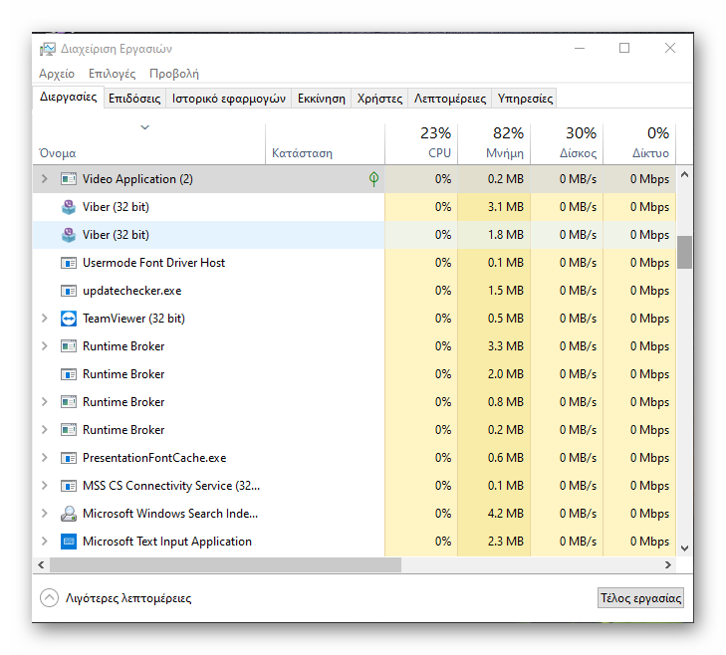Expand the MSS CS Connectivity Service process
Viewport: 726px width, 655px height.
pos(45,485)
